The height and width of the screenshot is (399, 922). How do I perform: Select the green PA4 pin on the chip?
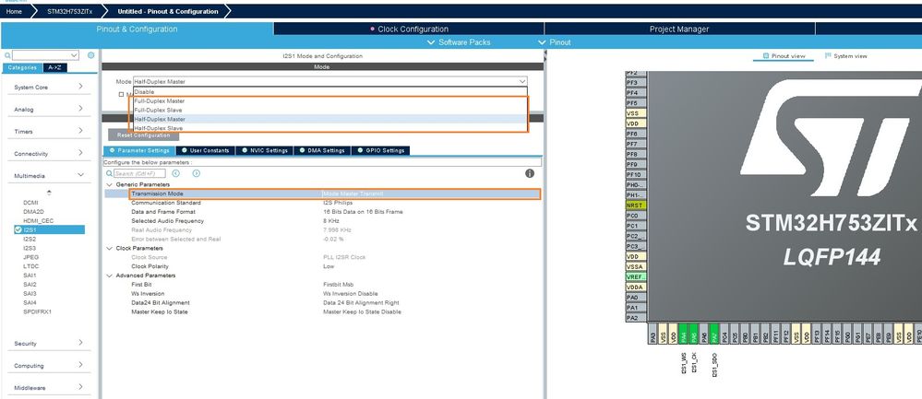coord(683,333)
